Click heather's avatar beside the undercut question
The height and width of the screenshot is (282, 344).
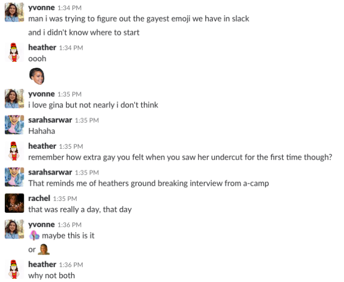coord(15,151)
